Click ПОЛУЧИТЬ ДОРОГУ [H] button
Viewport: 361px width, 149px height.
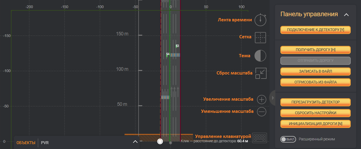316,50
